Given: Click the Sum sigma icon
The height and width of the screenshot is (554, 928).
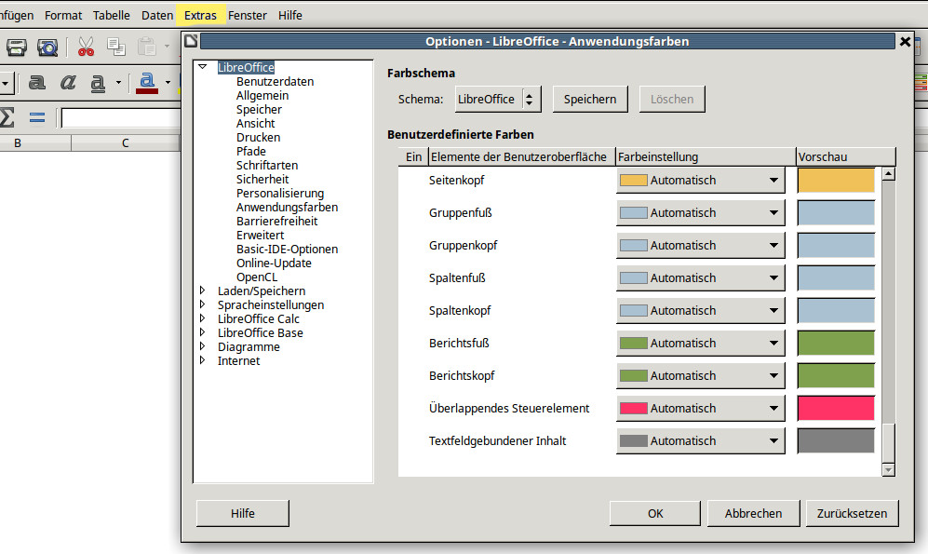Looking at the screenshot, I should pos(7,117).
